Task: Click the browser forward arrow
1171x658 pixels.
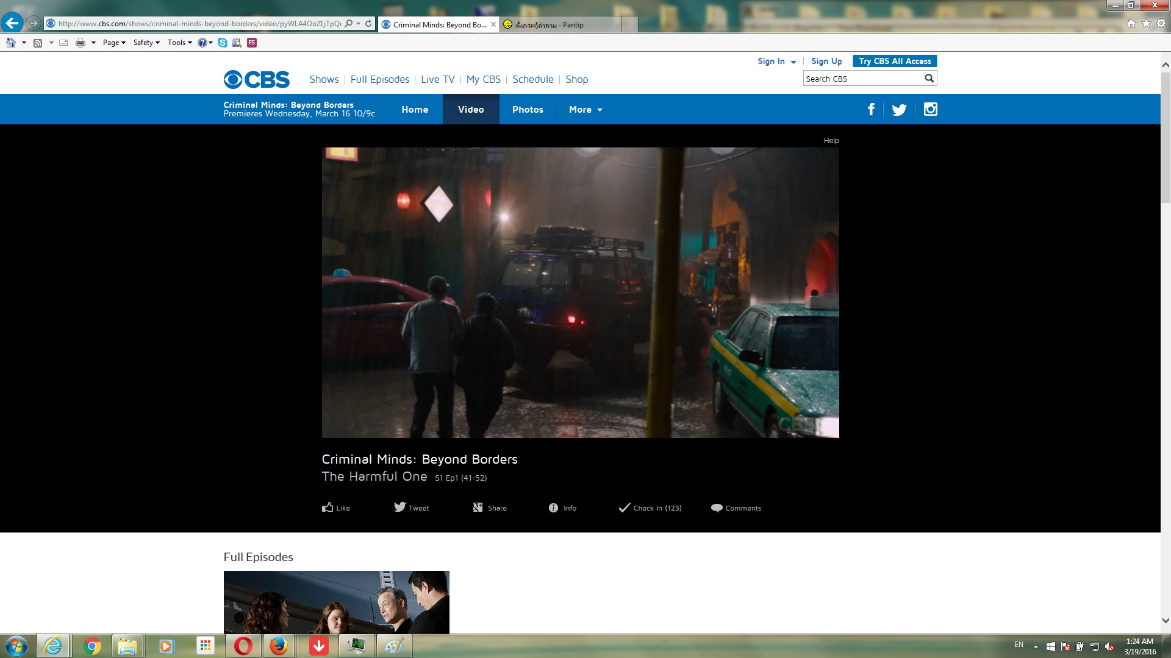Action: click(34, 23)
